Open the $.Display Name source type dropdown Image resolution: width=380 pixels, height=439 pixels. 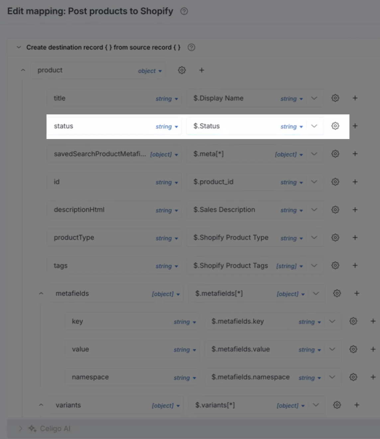[292, 99]
